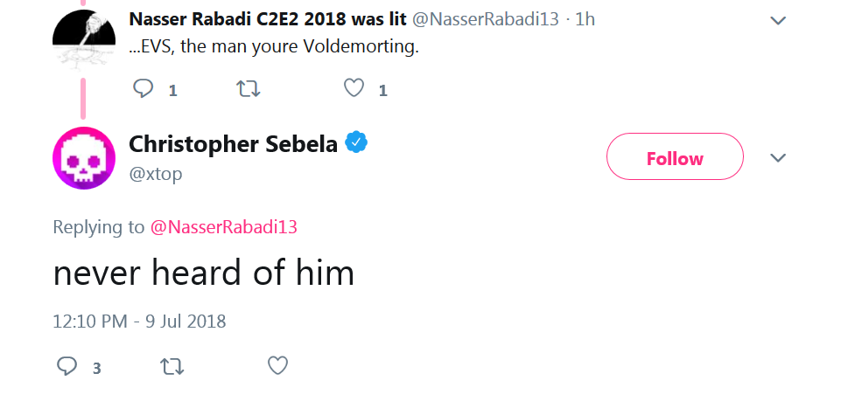Open the @NasserRabadi13 handle in tweet header
The image size is (841, 415).
point(486,18)
